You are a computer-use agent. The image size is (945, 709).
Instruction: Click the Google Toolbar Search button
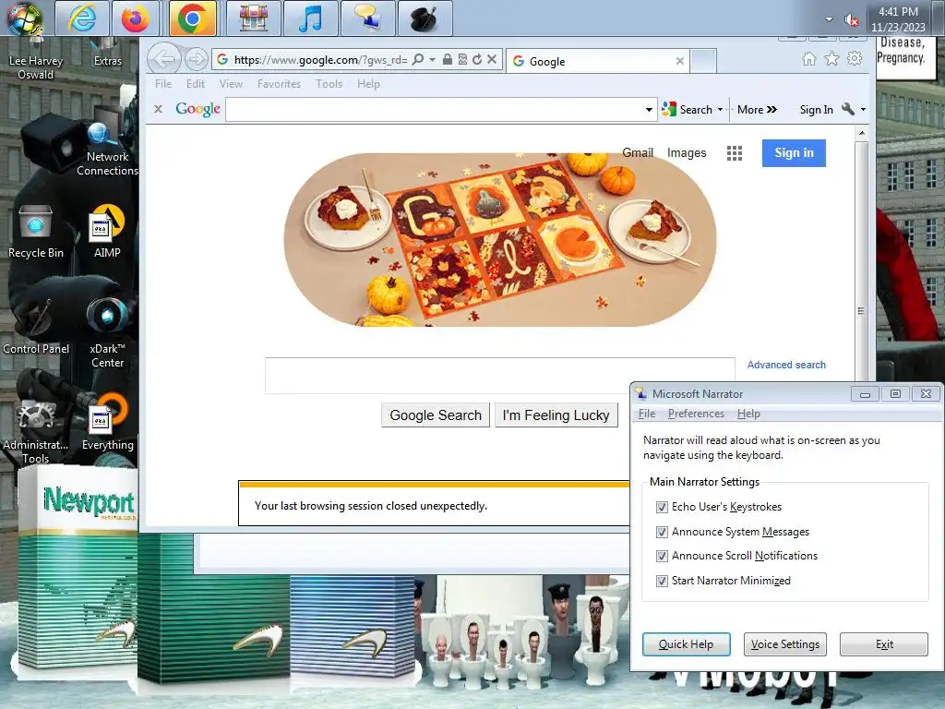pyautogui.click(x=687, y=109)
